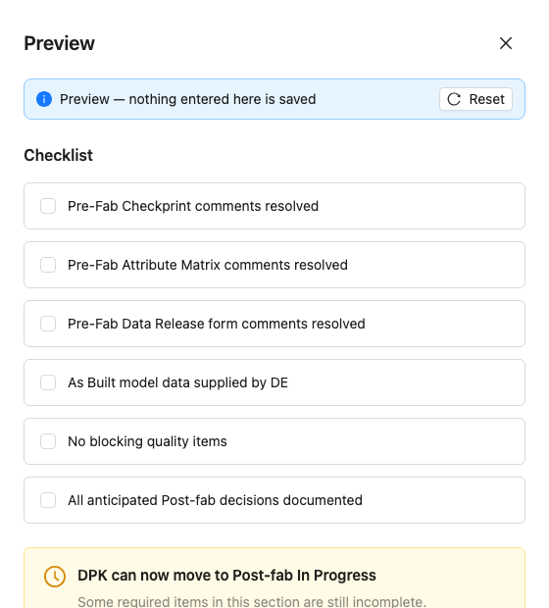Check All anticipated Post-fab decisions documented box
The image size is (549, 608).
[x=48, y=500]
